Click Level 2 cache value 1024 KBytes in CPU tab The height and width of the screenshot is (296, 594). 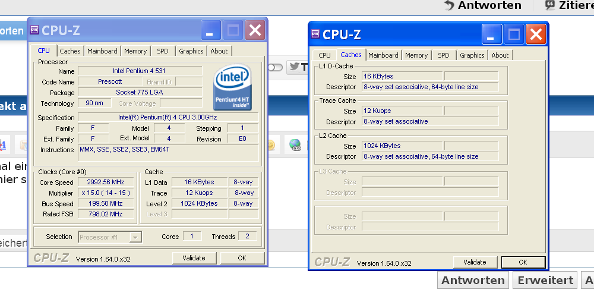click(x=199, y=203)
